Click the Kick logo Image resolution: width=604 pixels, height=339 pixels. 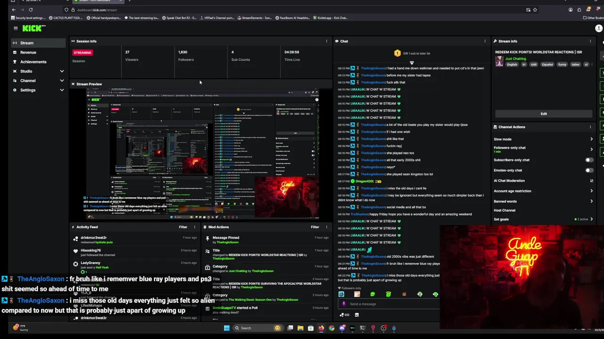point(34,28)
